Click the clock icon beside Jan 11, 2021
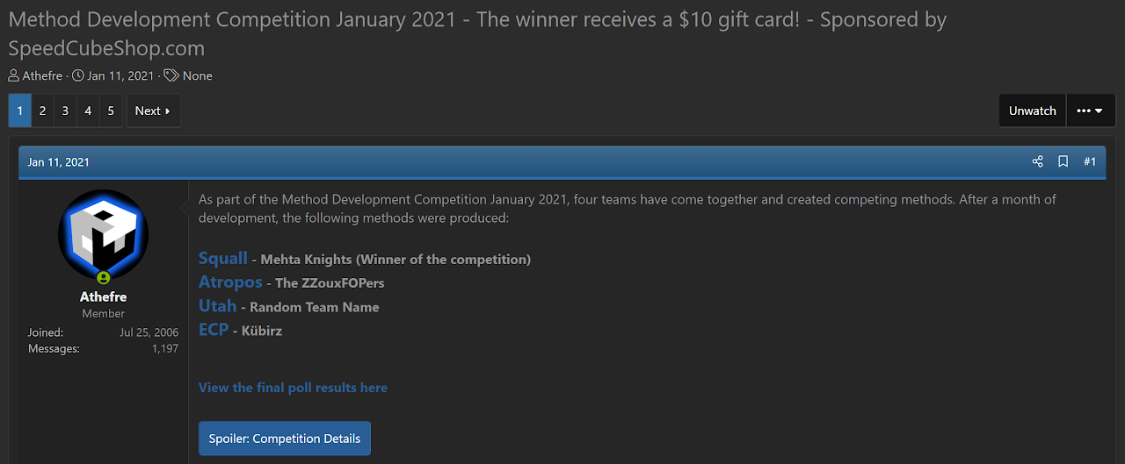 point(78,75)
